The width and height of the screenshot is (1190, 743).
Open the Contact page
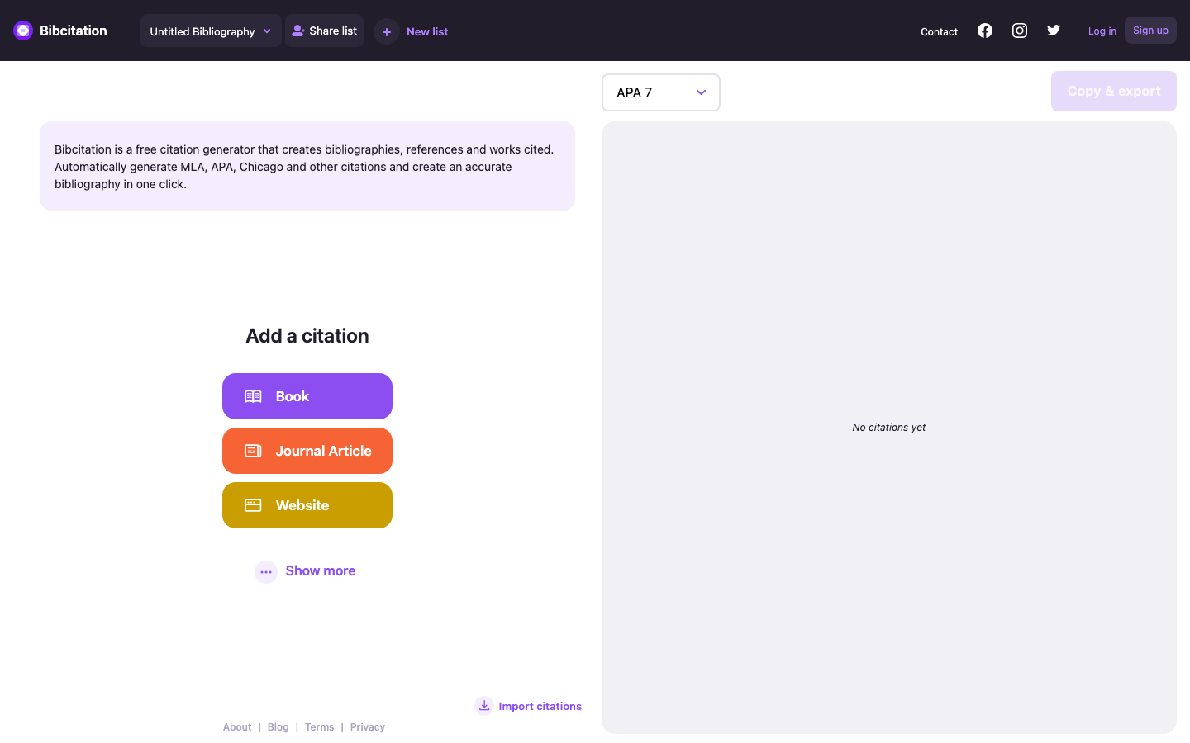(x=940, y=31)
